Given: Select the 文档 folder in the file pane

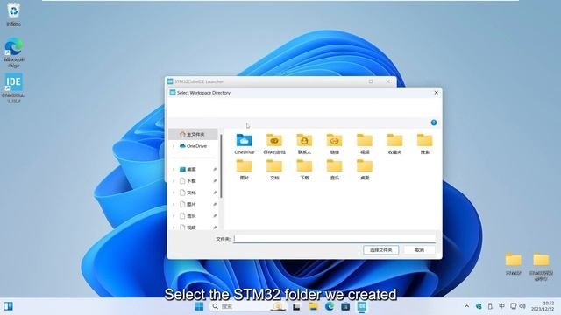Looking at the screenshot, I should 274,170.
